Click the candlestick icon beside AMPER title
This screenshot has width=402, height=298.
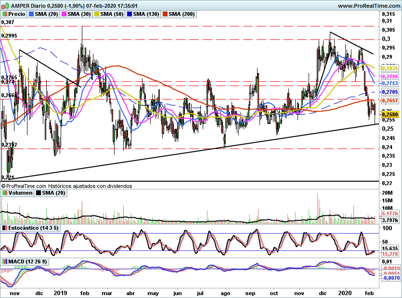5,5
